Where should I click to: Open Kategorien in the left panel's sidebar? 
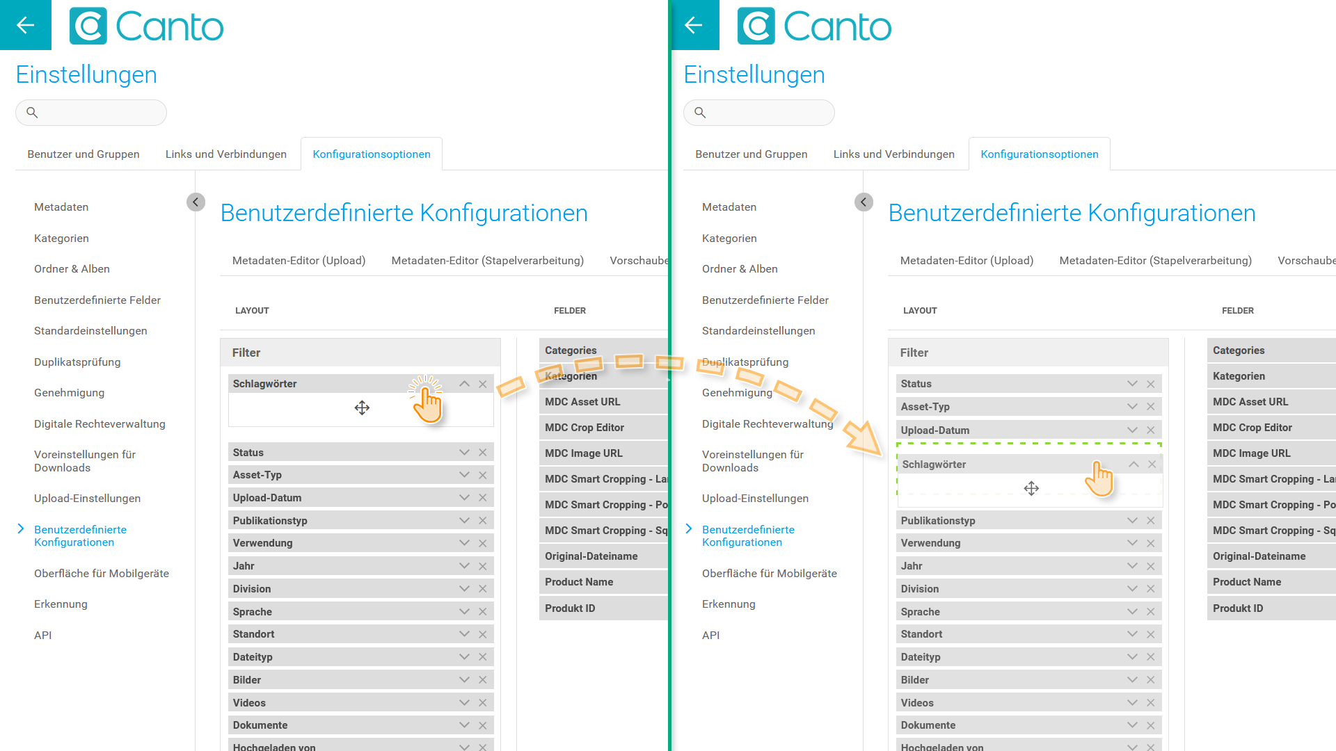(x=61, y=239)
